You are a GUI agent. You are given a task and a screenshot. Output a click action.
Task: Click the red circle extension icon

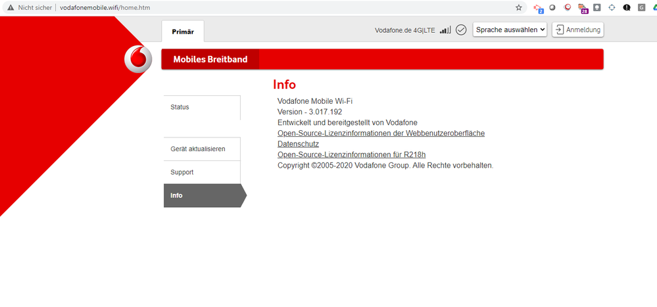click(568, 7)
